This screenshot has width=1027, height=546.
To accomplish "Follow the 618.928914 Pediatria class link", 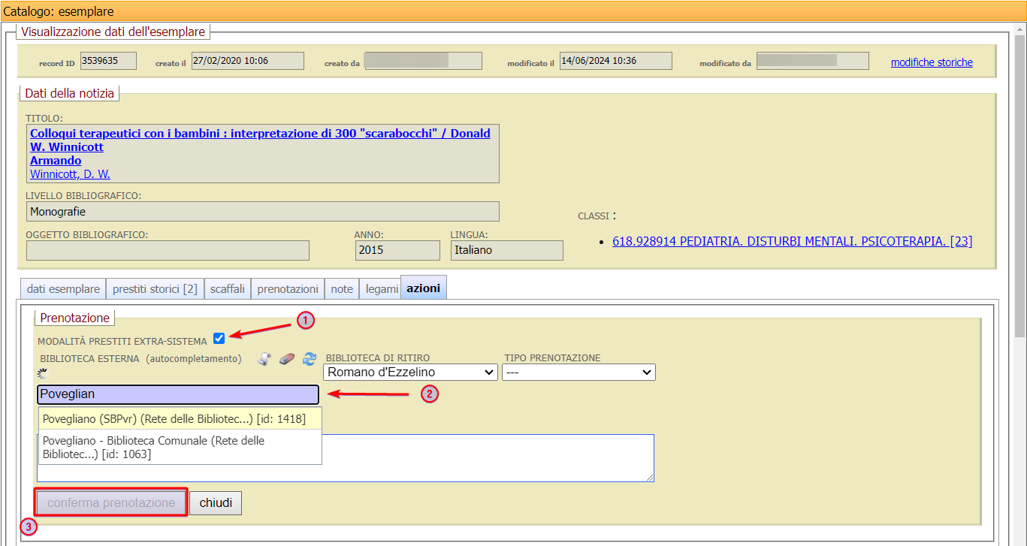I will 792,241.
